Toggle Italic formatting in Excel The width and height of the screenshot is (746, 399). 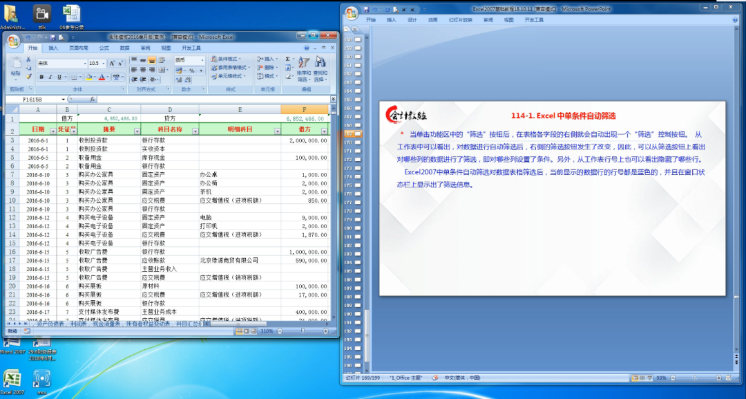50,77
